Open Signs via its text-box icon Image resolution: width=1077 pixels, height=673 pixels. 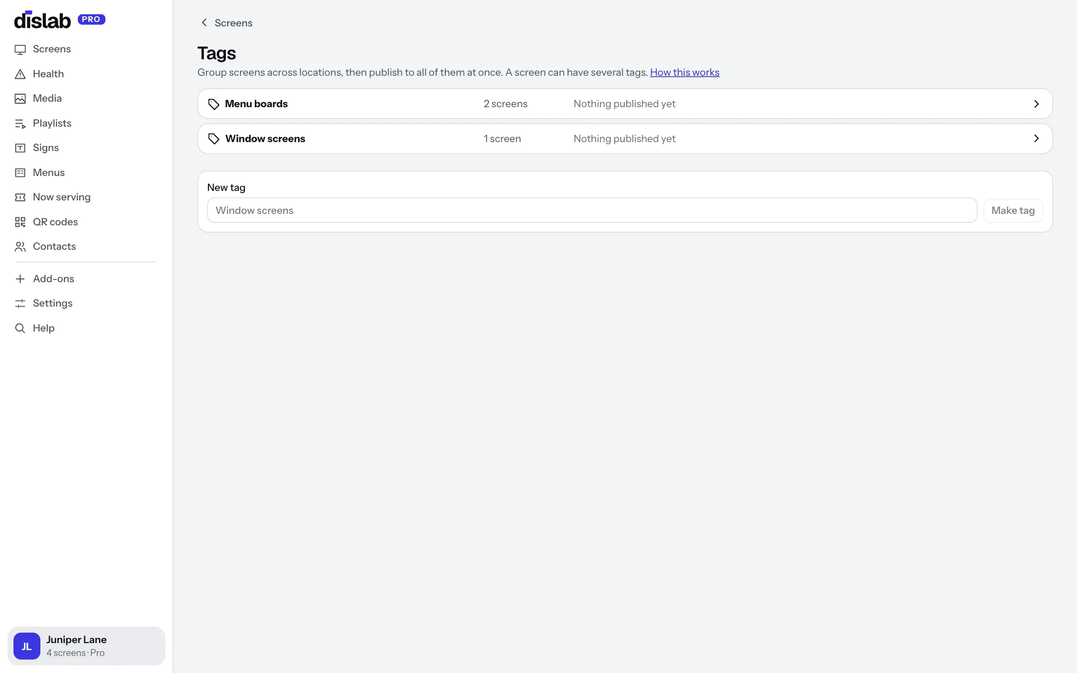point(20,148)
